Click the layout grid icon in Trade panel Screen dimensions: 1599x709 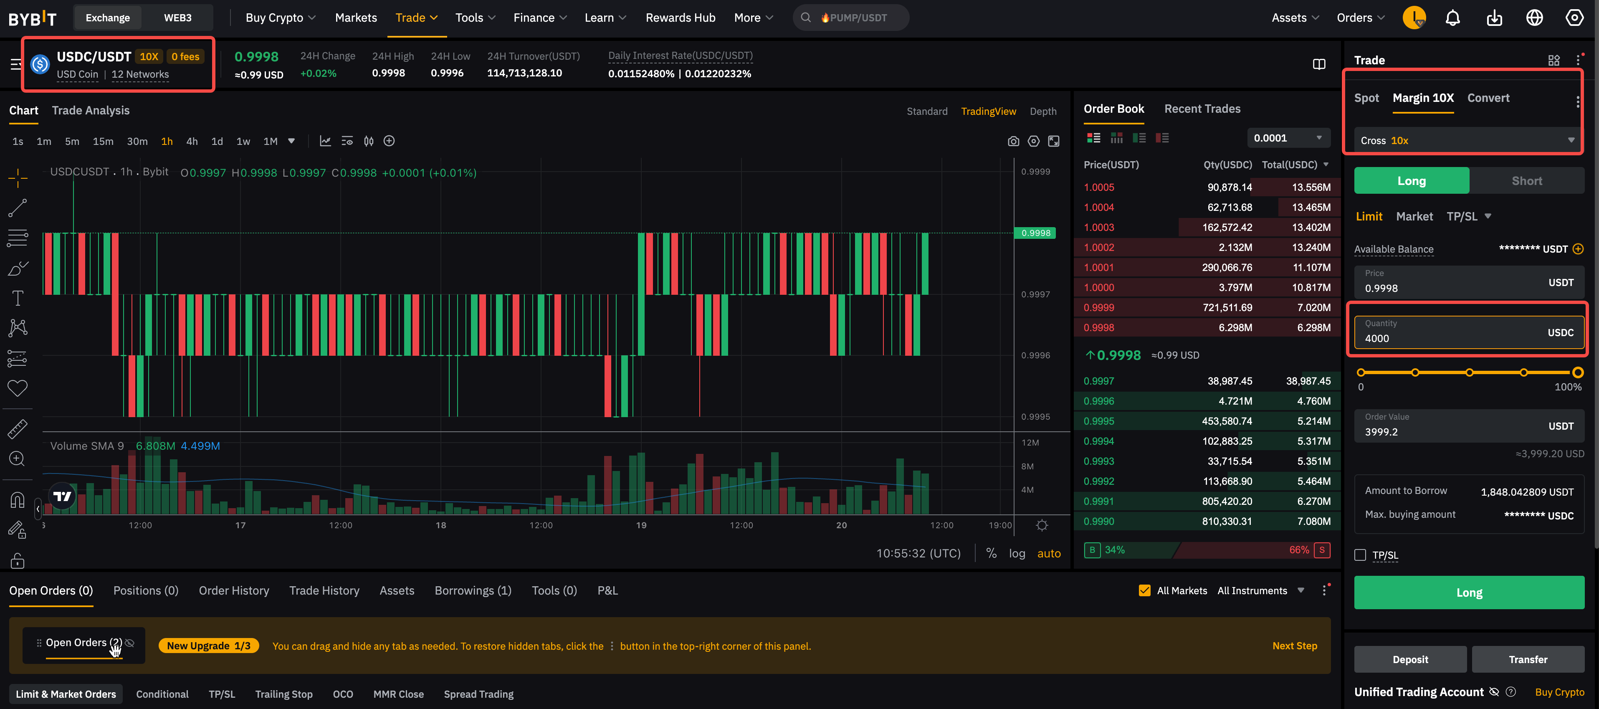click(1553, 60)
